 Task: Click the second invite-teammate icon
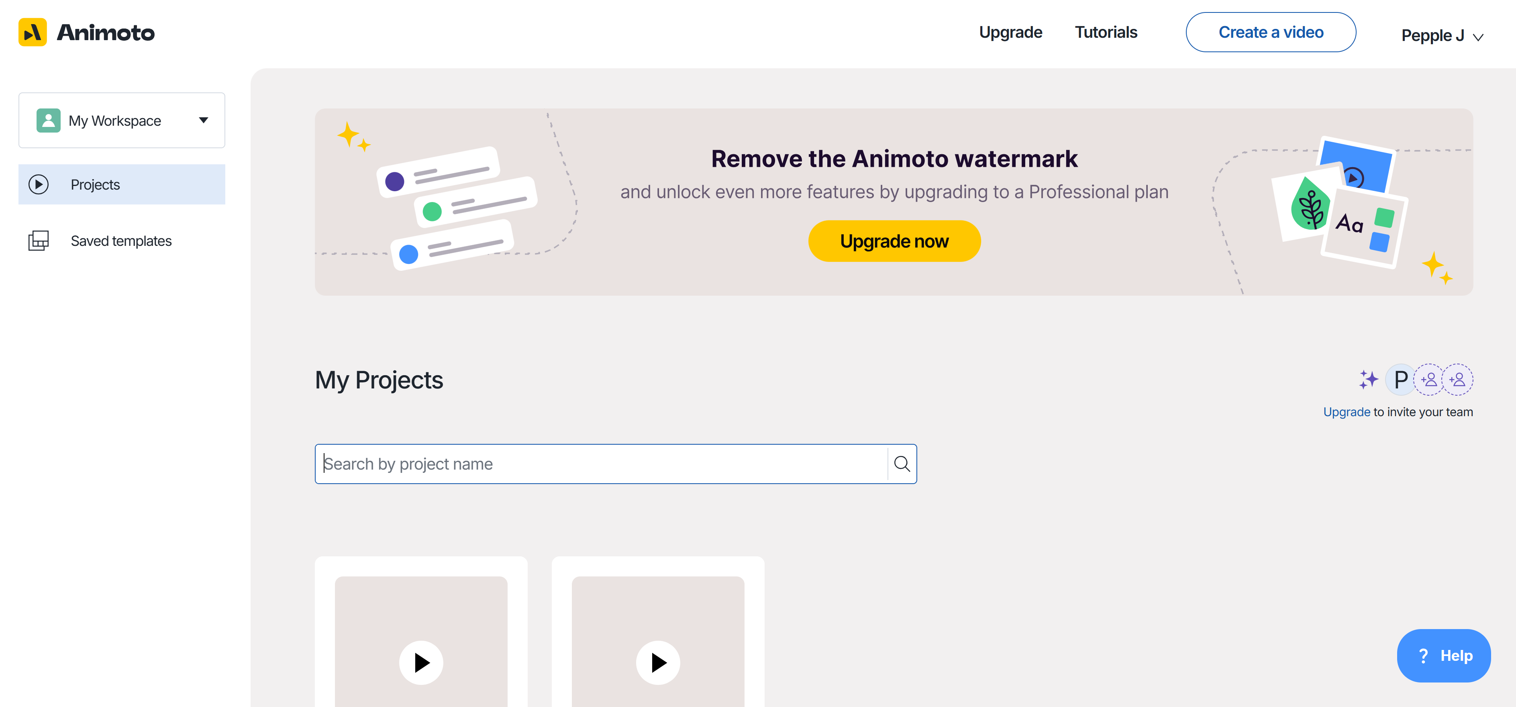click(1458, 380)
